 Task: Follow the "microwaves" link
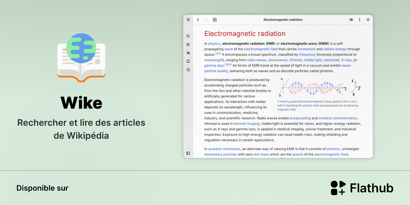click(278, 60)
